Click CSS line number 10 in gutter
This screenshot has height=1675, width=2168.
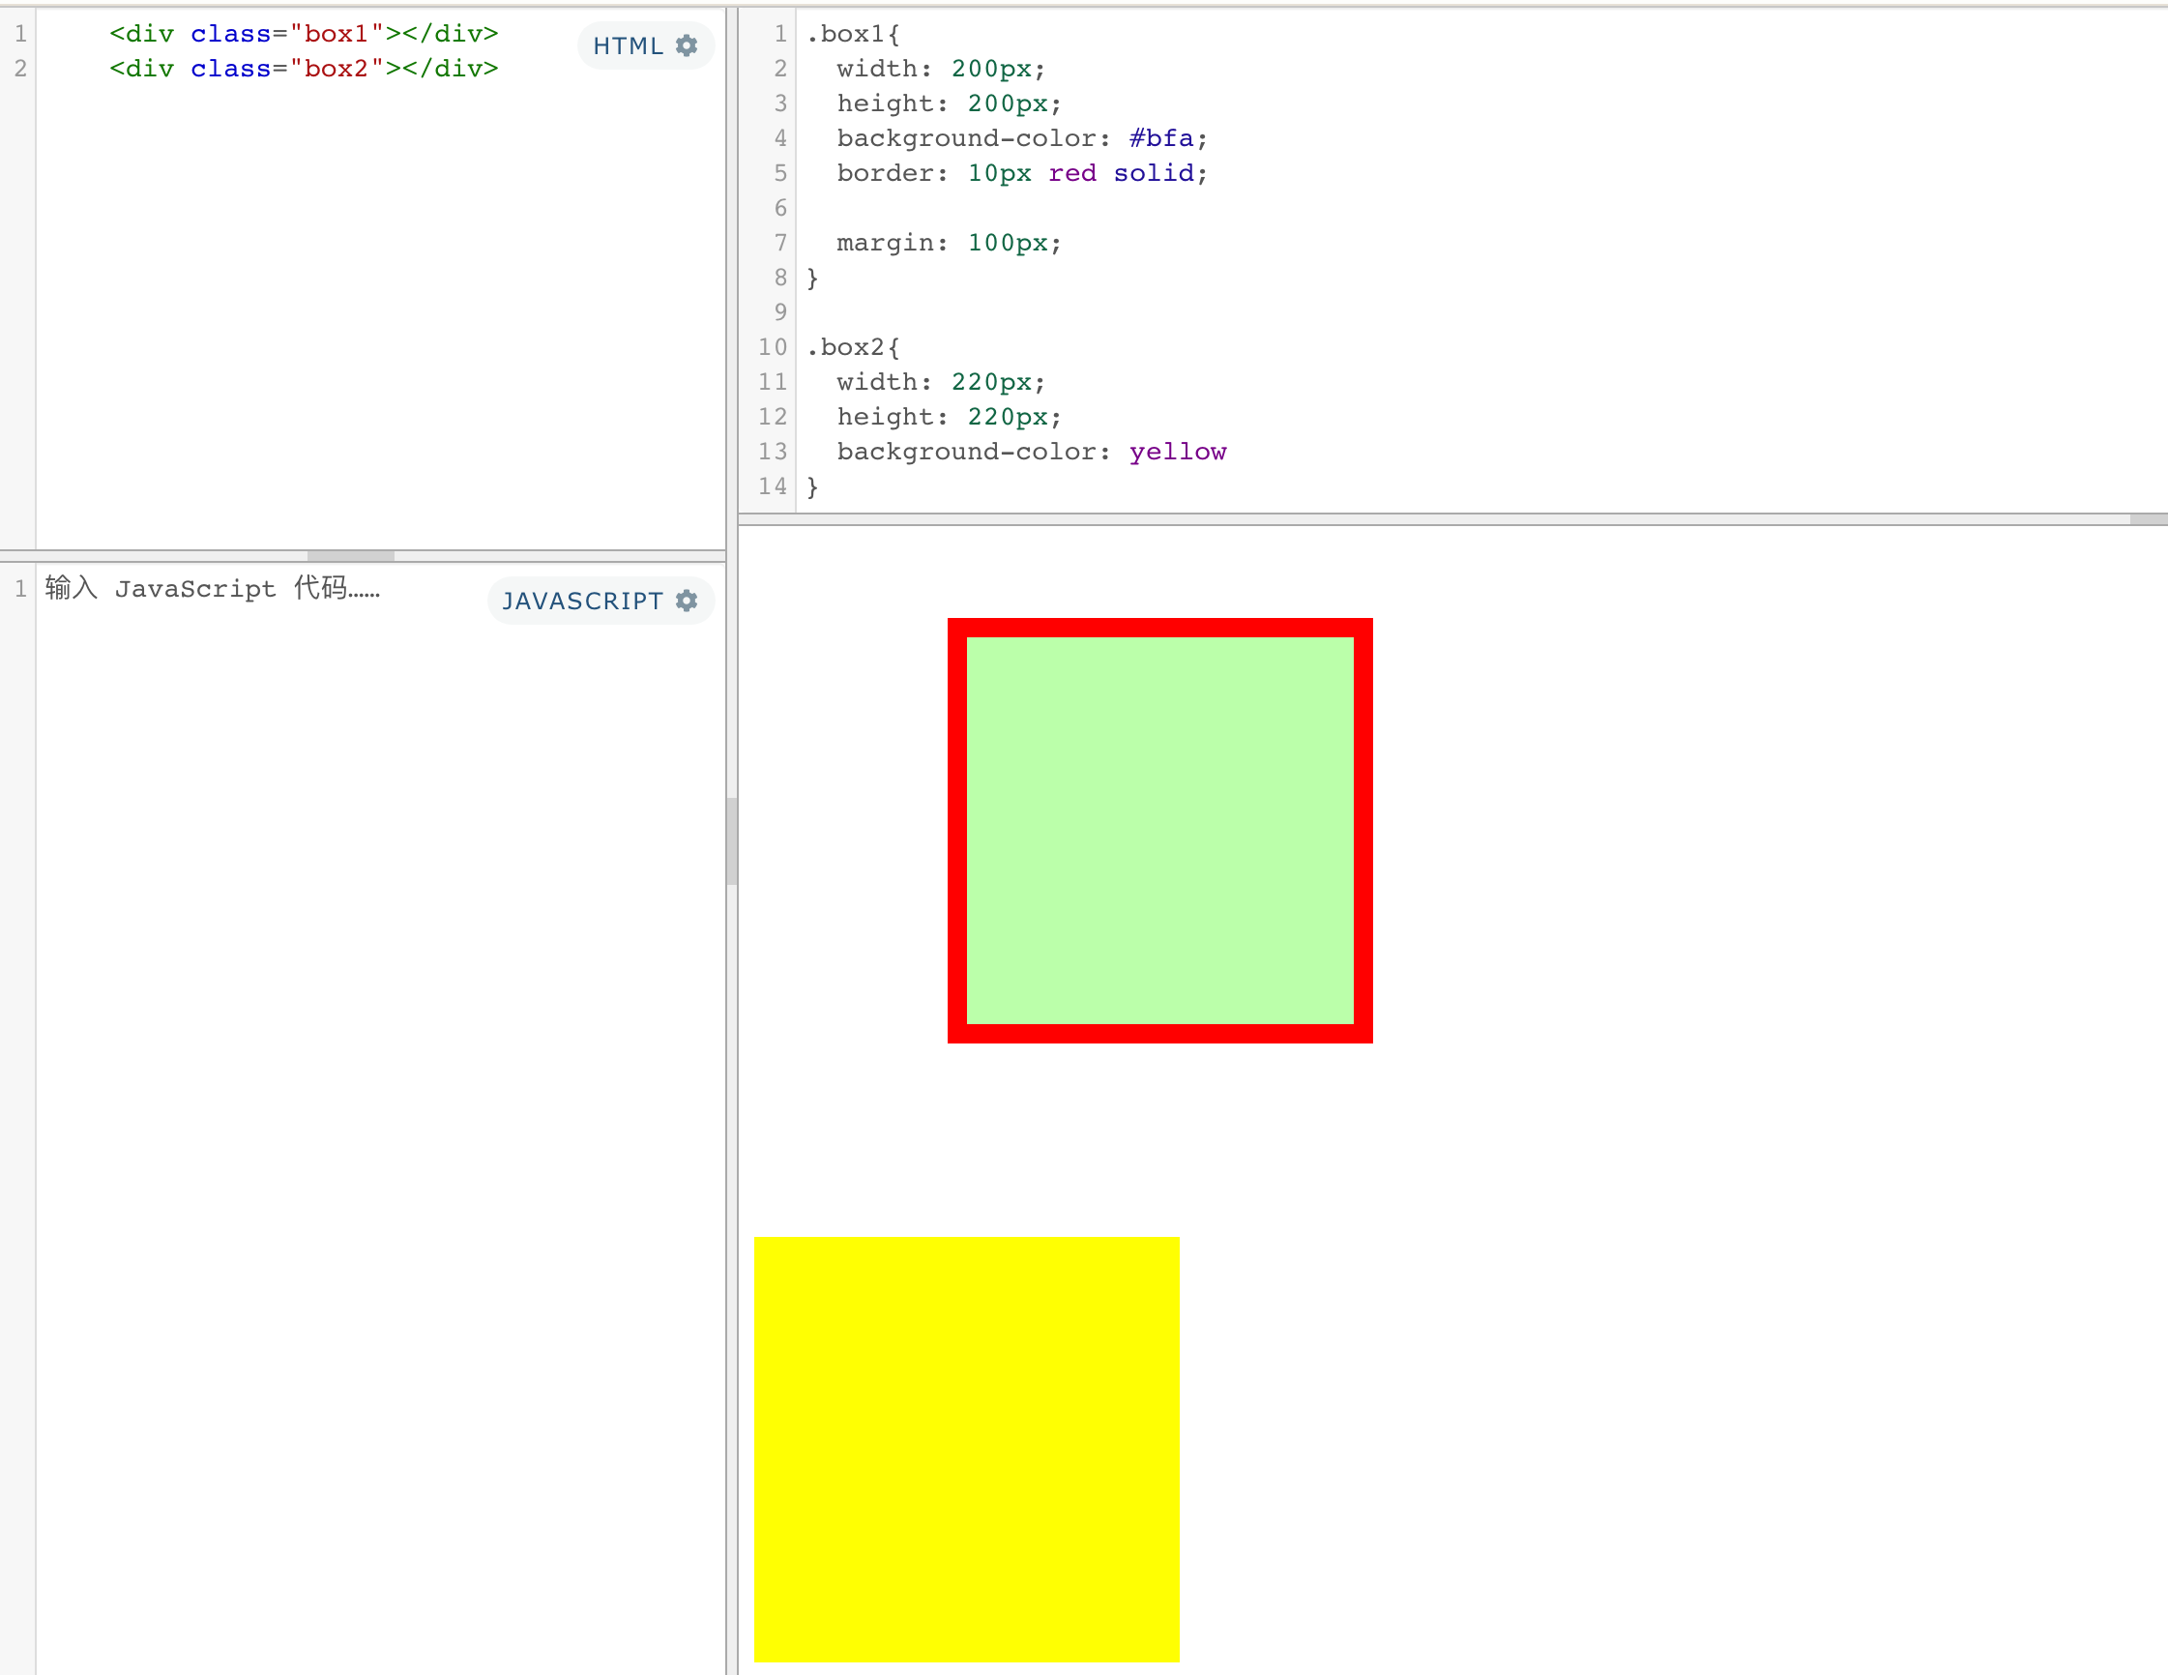pyautogui.click(x=773, y=347)
